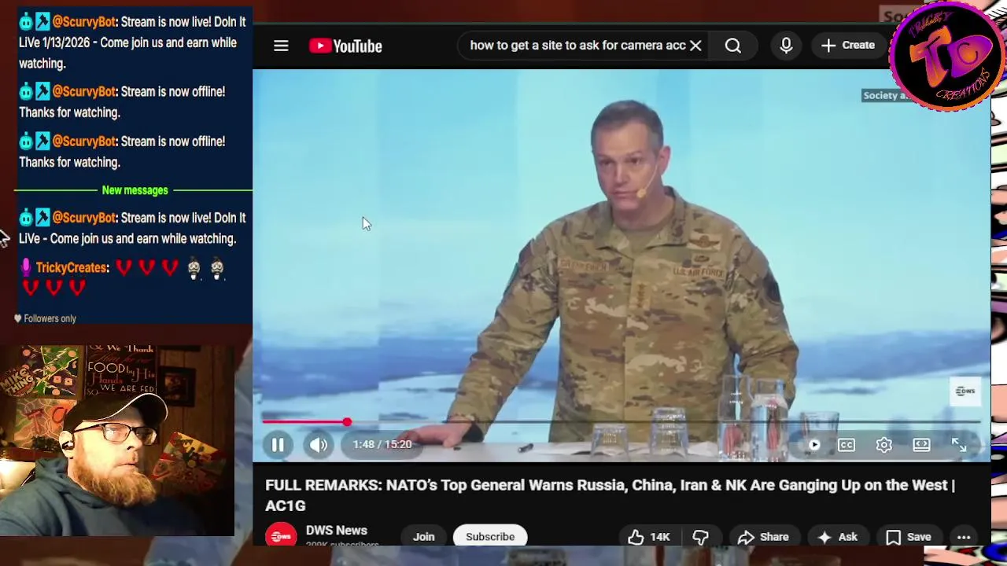Clear the search box with X
The image size is (1007, 566).
(695, 46)
